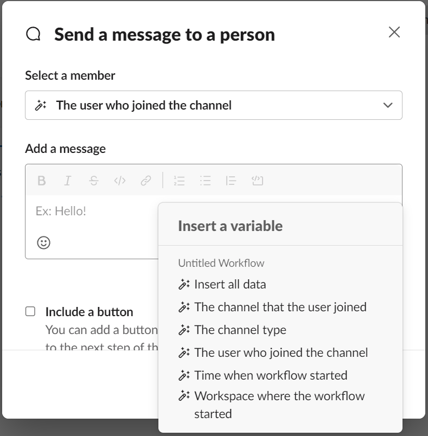This screenshot has width=428, height=436.
Task: Enable the Include a button checkbox
Action: tap(30, 311)
